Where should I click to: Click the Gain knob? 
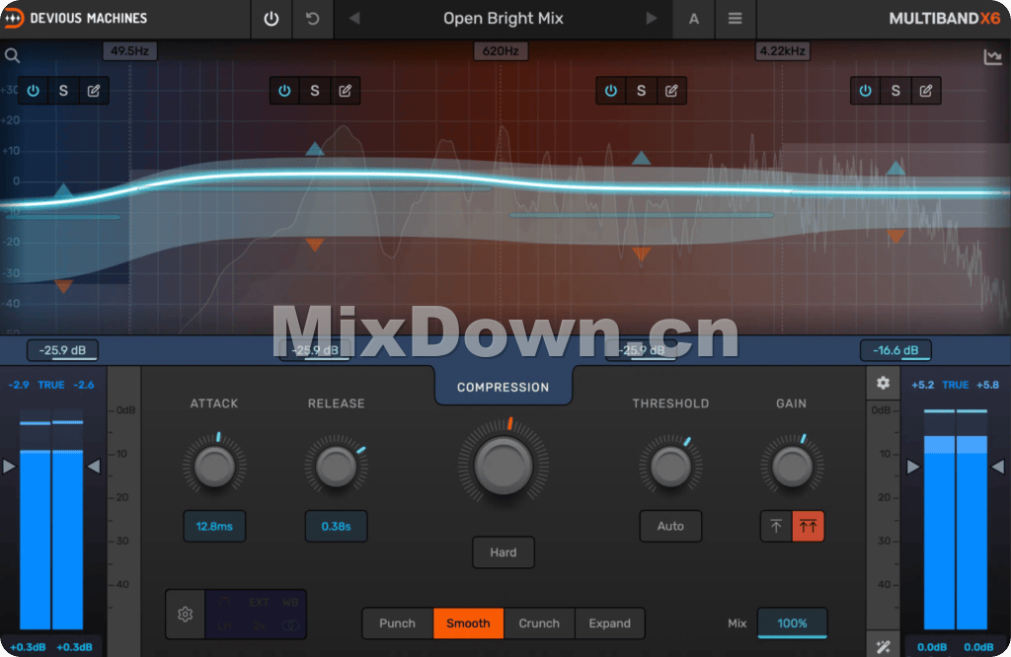pyautogui.click(x=792, y=467)
